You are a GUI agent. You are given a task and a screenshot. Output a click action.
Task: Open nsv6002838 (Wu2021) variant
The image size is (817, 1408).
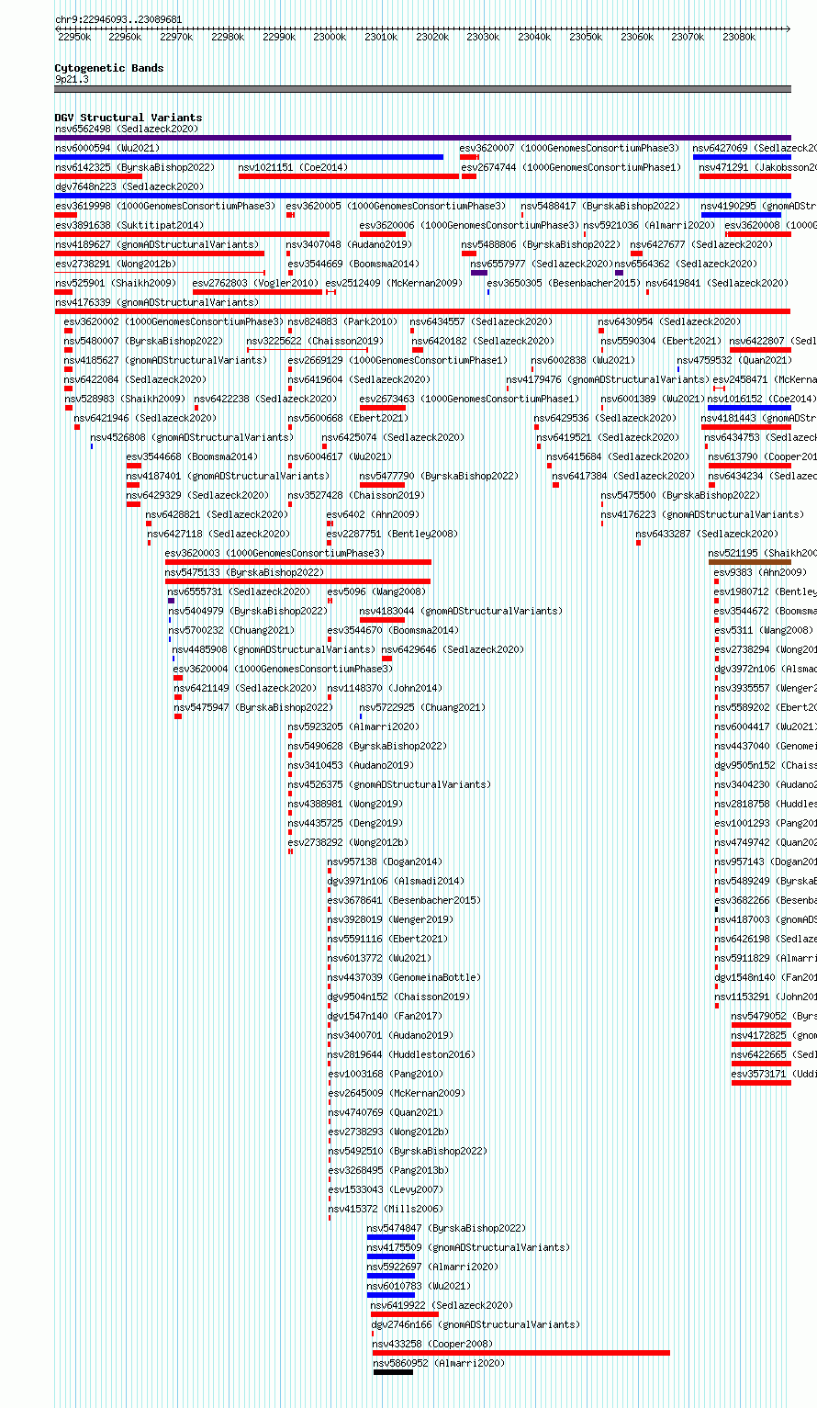click(x=583, y=360)
